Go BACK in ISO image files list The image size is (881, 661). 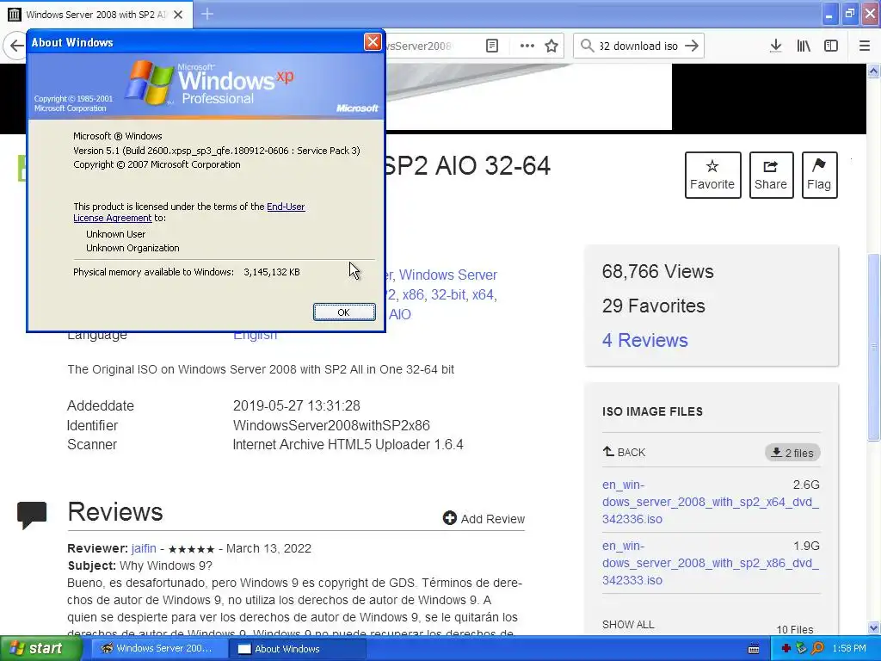[x=625, y=452]
